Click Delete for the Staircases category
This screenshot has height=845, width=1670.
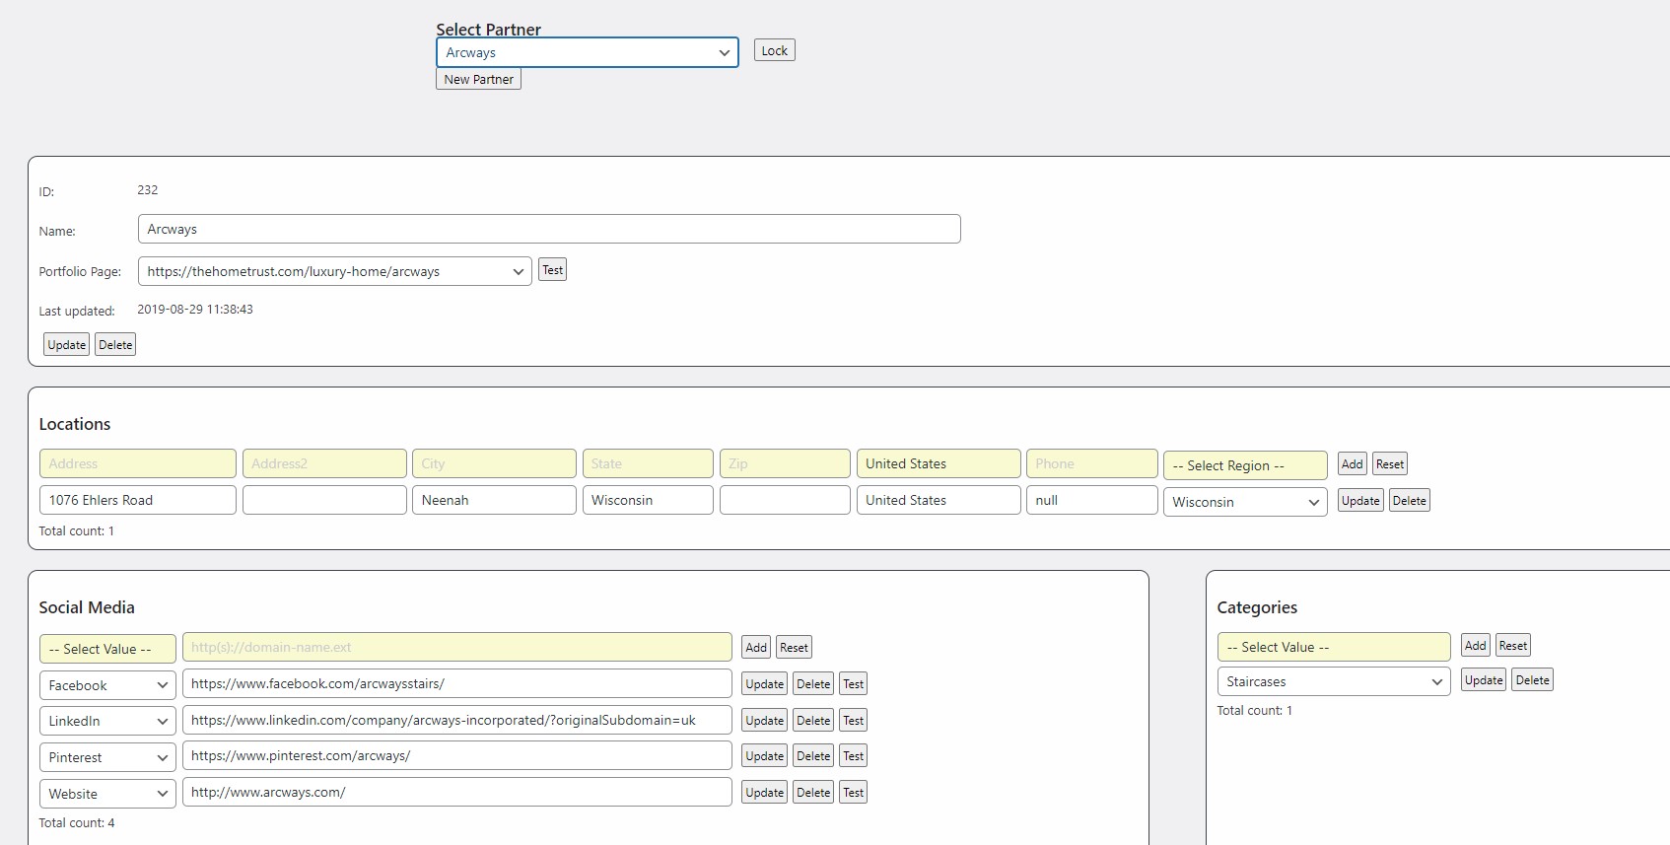point(1532,679)
